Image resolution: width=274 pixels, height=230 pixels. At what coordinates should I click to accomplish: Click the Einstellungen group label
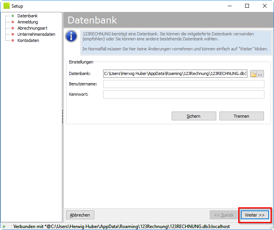pyautogui.click(x=81, y=62)
